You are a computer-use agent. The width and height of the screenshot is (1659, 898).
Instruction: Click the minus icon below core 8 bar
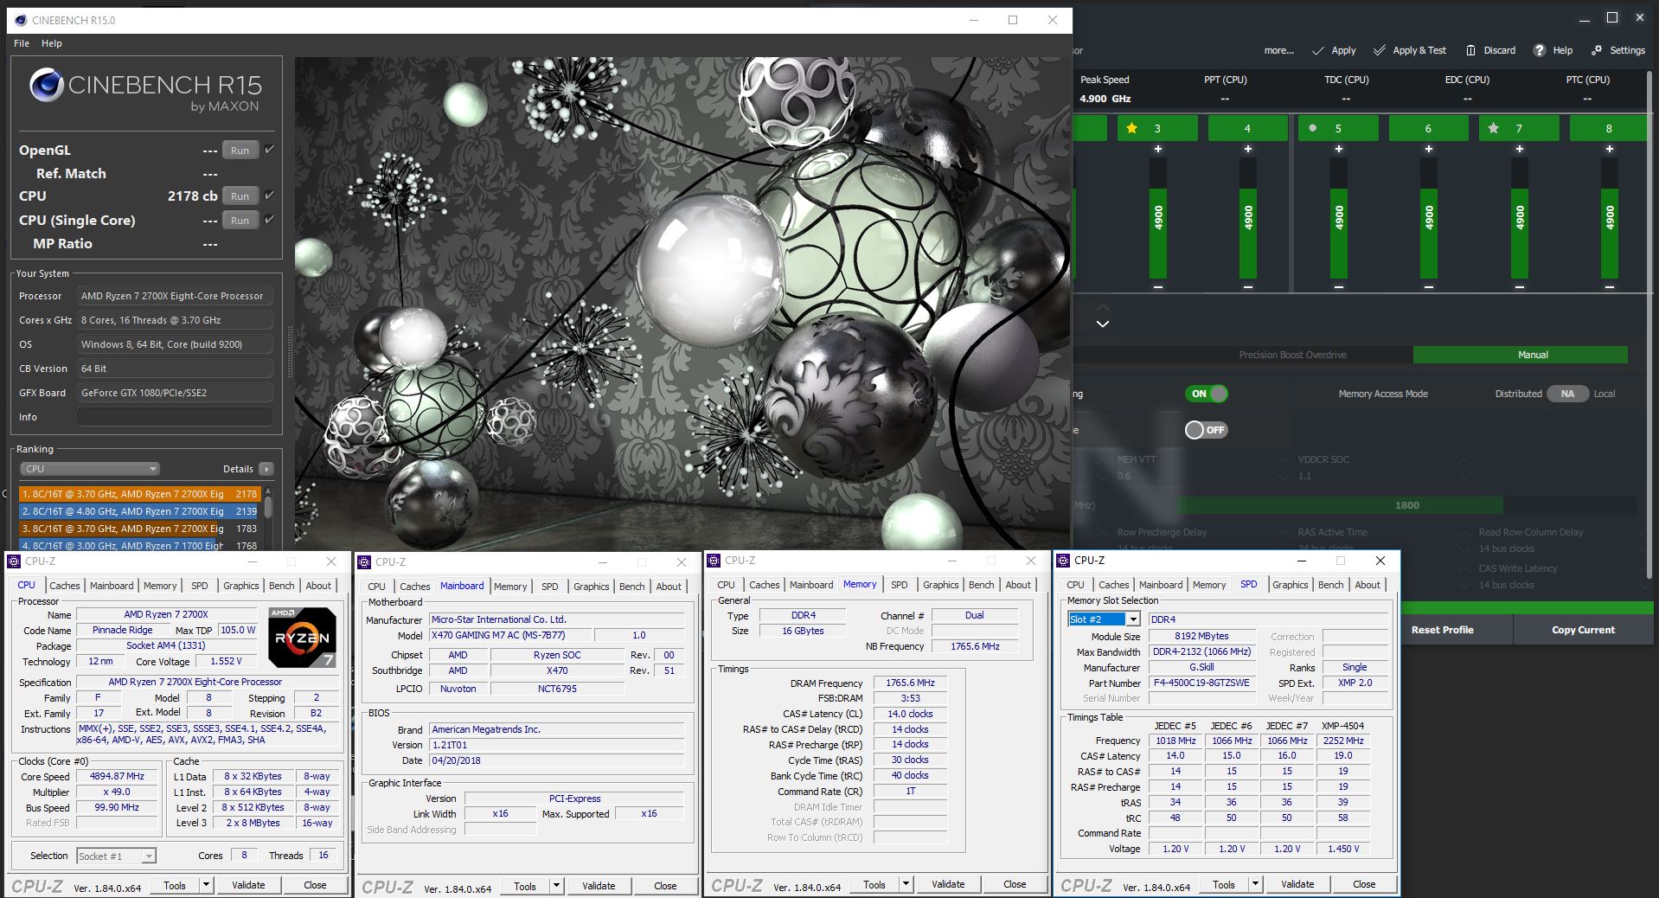1609,286
